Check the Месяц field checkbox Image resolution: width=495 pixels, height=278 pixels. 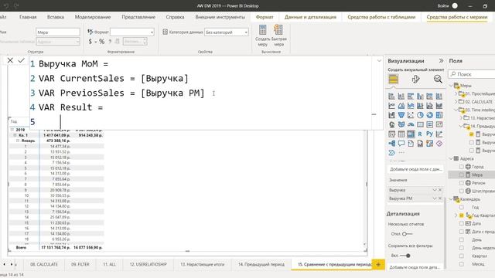(461, 264)
